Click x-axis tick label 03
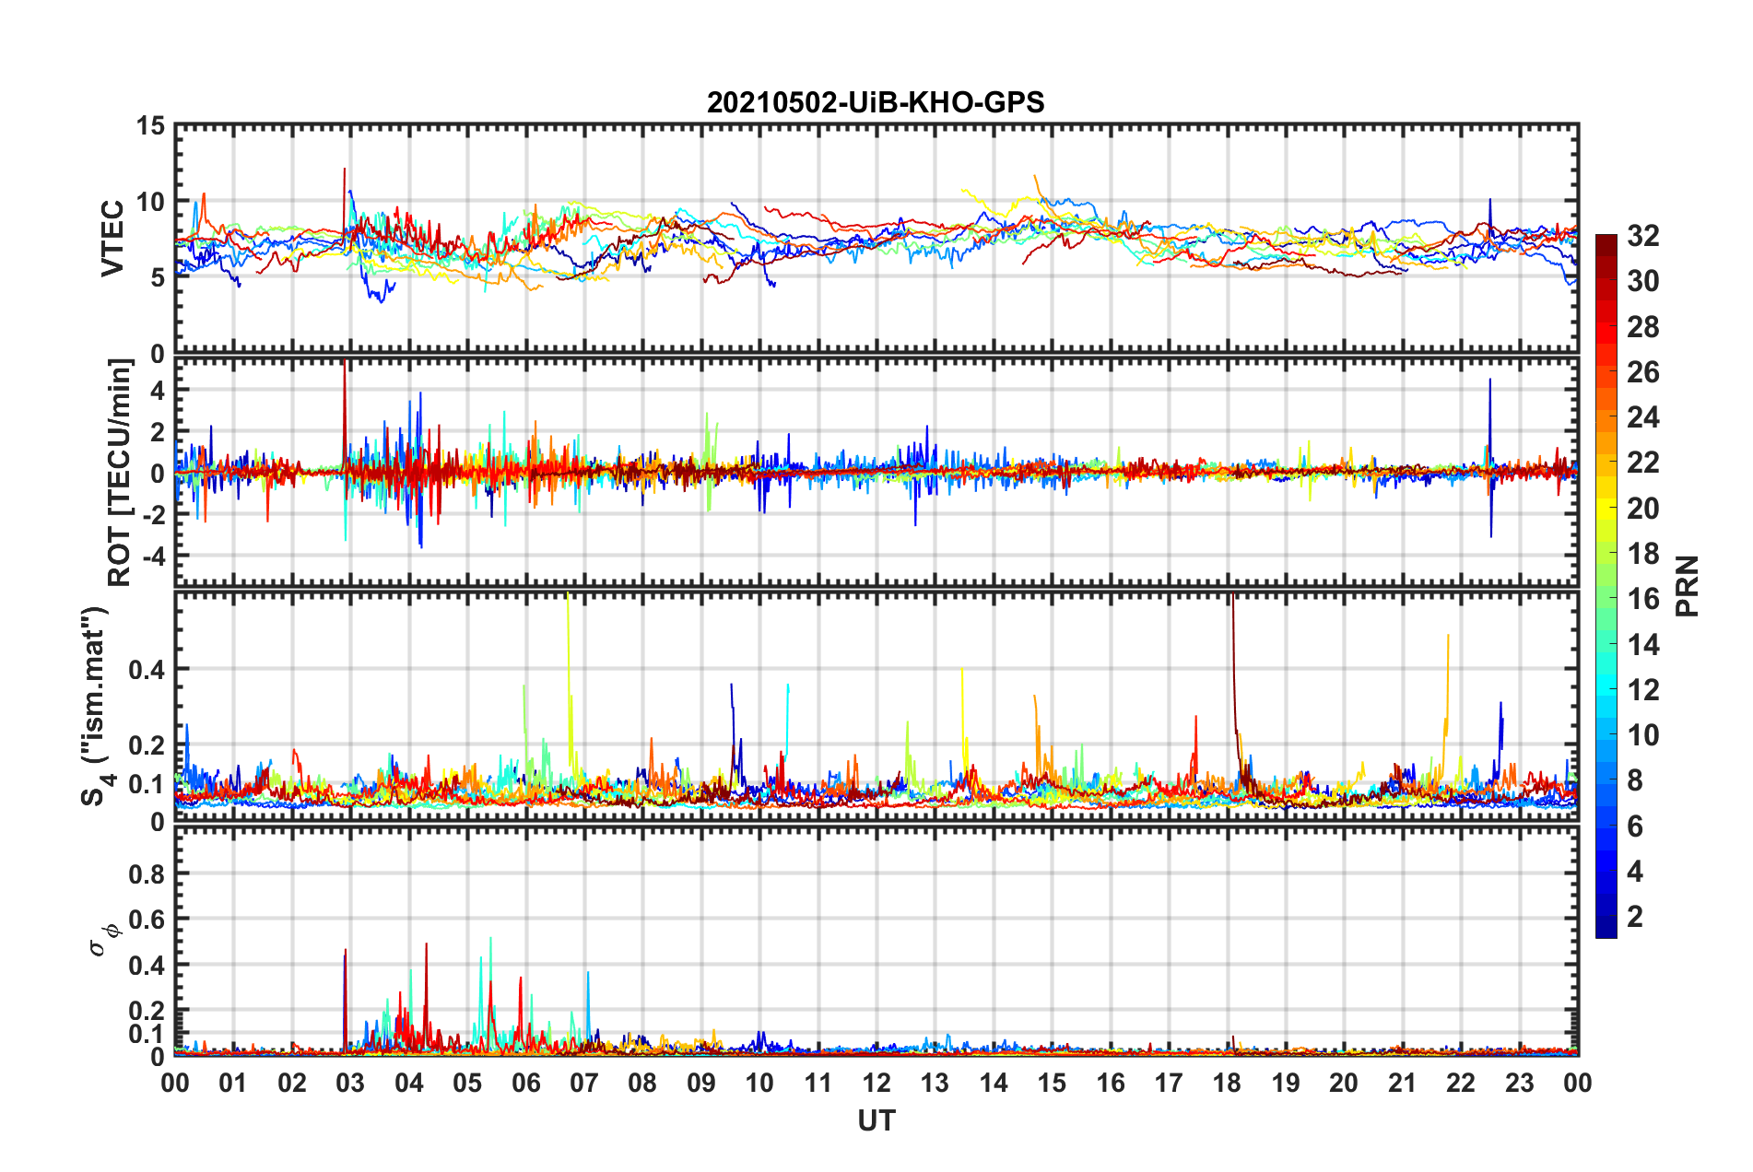1753x1172 pixels. [350, 1083]
